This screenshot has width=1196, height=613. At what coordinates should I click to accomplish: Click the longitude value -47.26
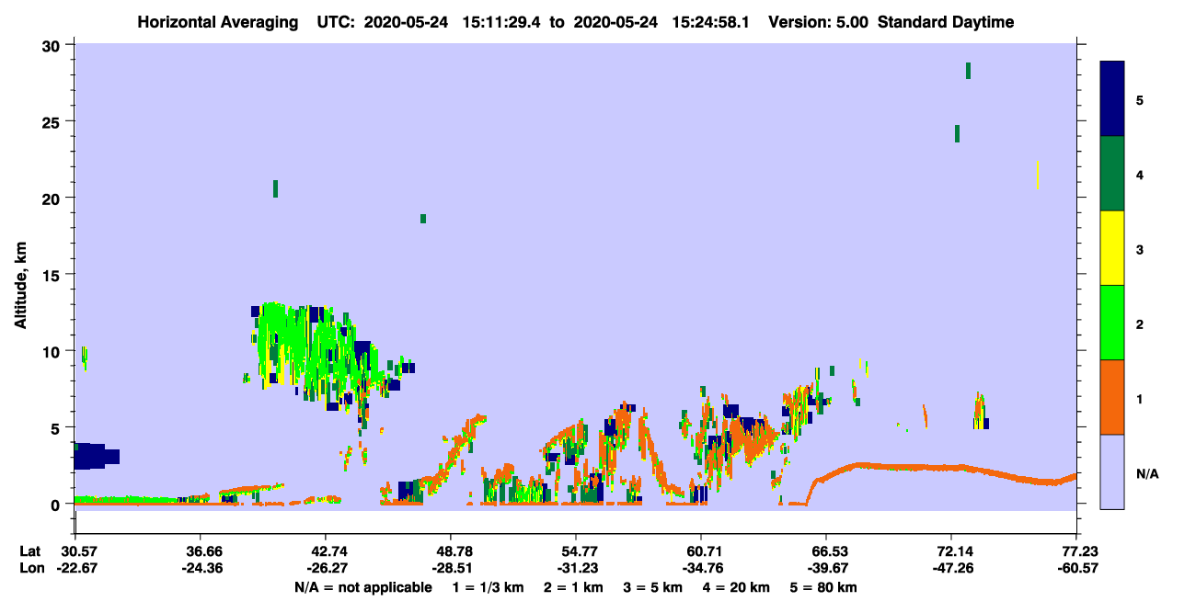pyautogui.click(x=951, y=568)
